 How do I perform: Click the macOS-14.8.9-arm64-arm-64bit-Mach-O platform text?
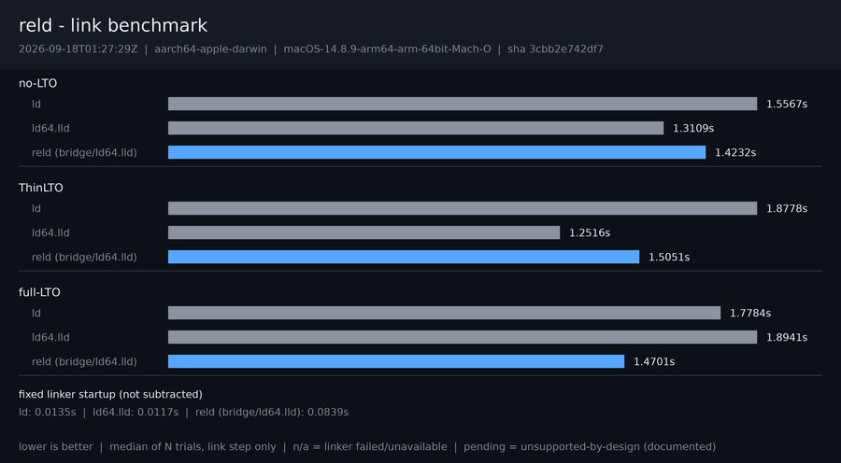pyautogui.click(x=387, y=49)
